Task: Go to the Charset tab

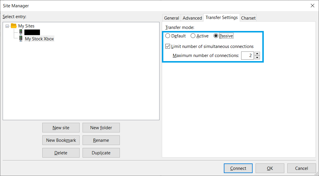Action: 248,18
